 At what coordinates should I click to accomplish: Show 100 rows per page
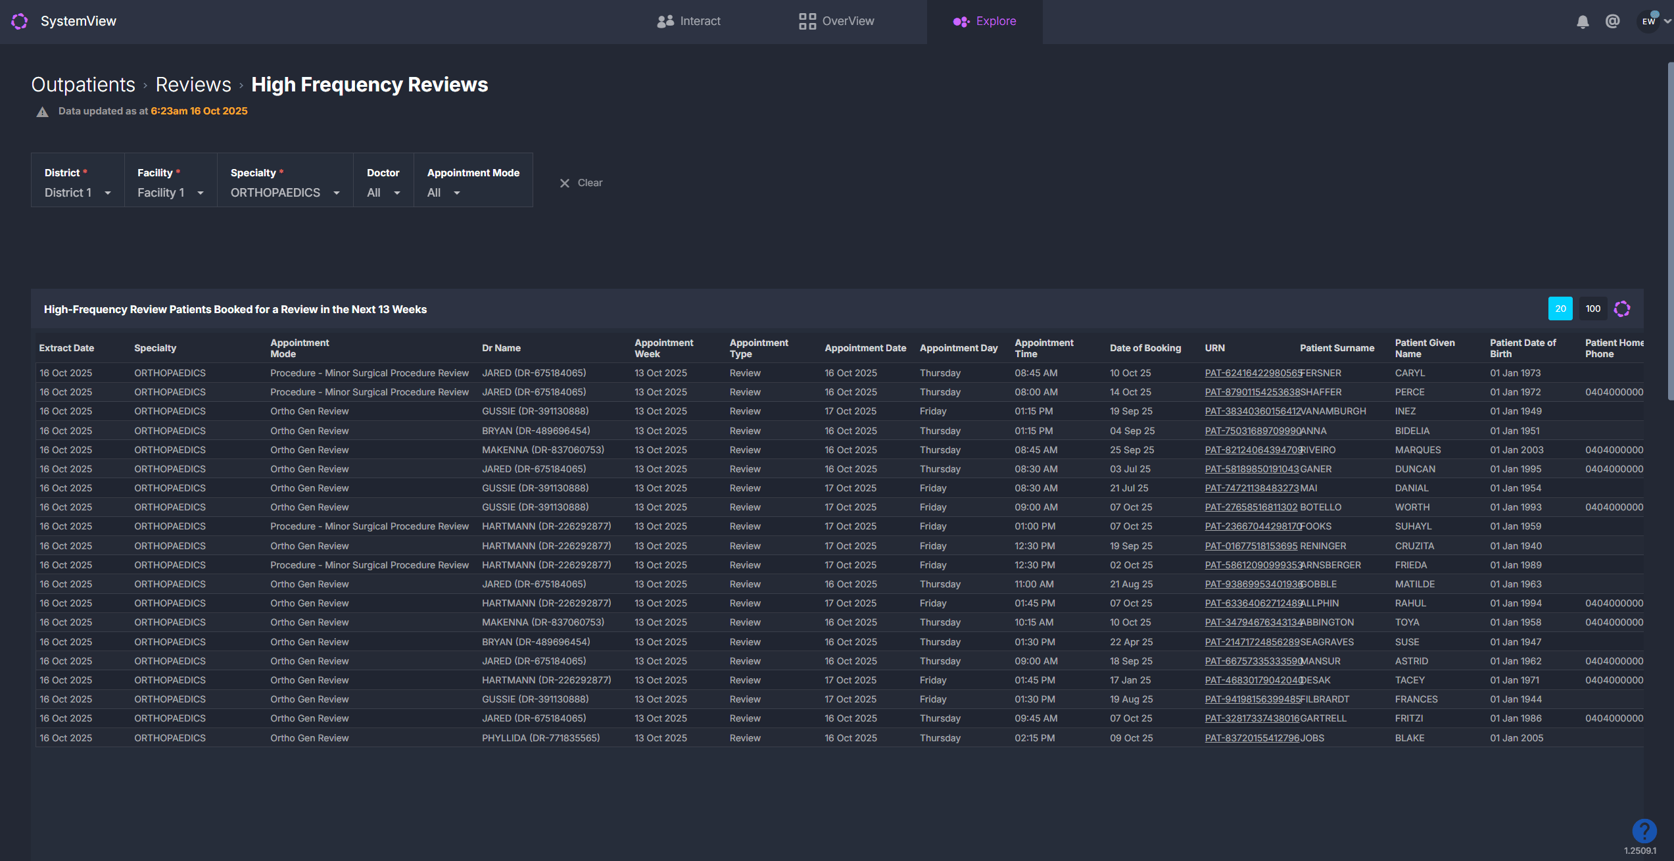(x=1592, y=308)
